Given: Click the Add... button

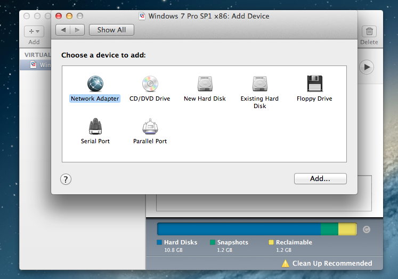Looking at the screenshot, I should click(x=320, y=179).
